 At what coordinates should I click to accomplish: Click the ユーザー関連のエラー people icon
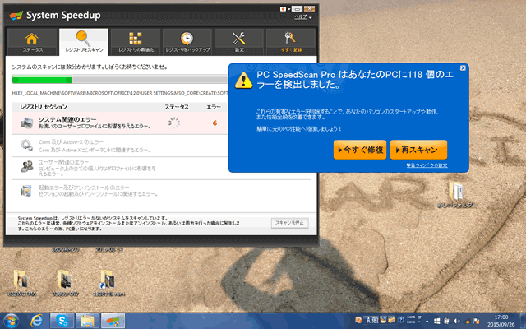(27, 166)
